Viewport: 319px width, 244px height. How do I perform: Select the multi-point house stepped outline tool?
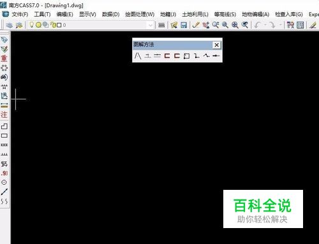[x=4, y=126]
